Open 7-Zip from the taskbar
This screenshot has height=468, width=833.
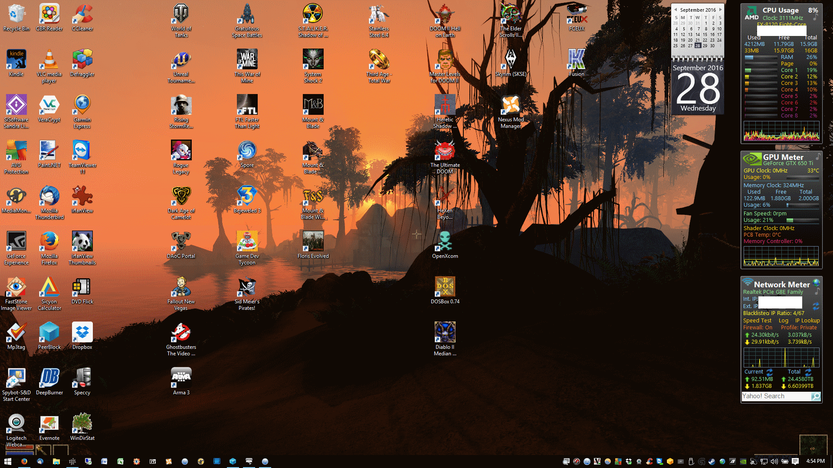tap(152, 461)
